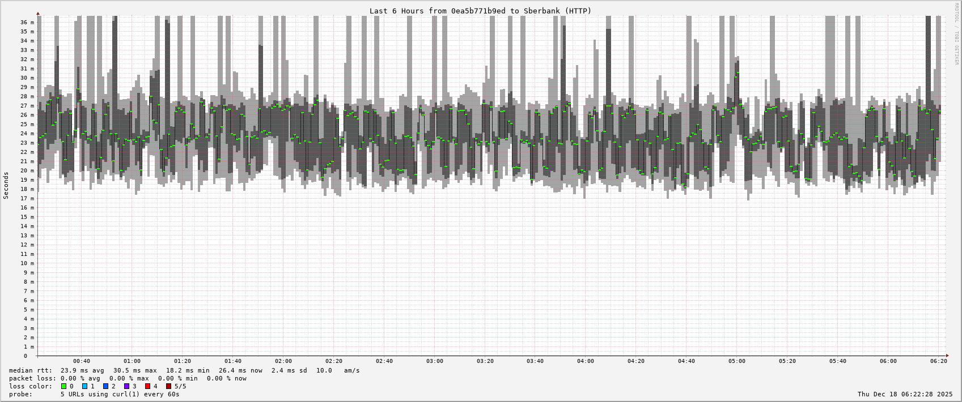
Task: Click the '0' origin y-axis label
Action: click(x=26, y=356)
